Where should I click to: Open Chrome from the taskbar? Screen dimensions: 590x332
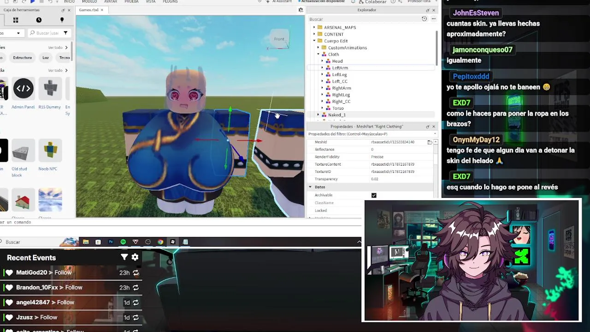coord(160,242)
